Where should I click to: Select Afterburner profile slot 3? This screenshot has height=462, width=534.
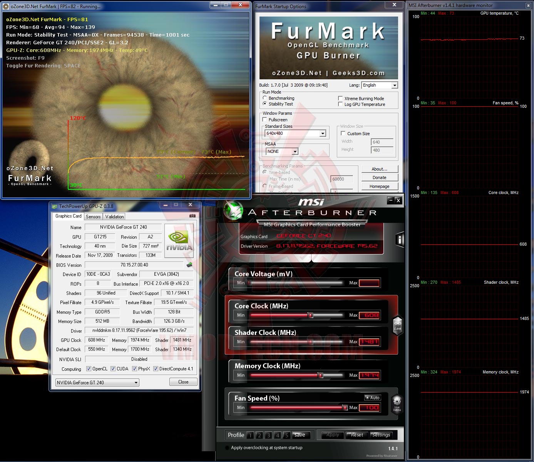click(268, 435)
